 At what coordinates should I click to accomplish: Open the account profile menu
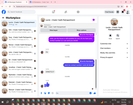click(x=128, y=12)
